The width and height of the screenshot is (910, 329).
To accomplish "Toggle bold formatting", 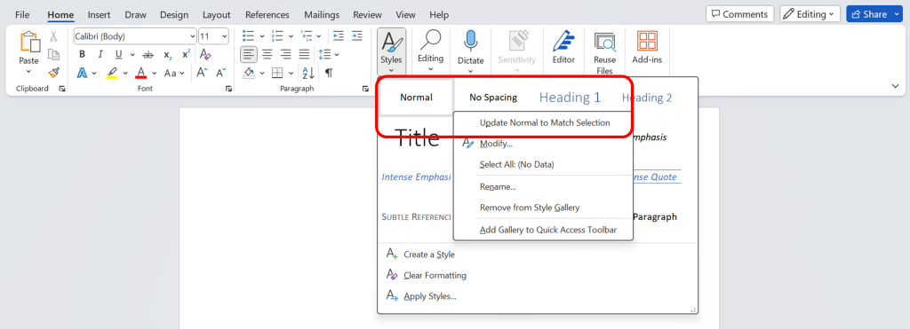I will coord(82,54).
